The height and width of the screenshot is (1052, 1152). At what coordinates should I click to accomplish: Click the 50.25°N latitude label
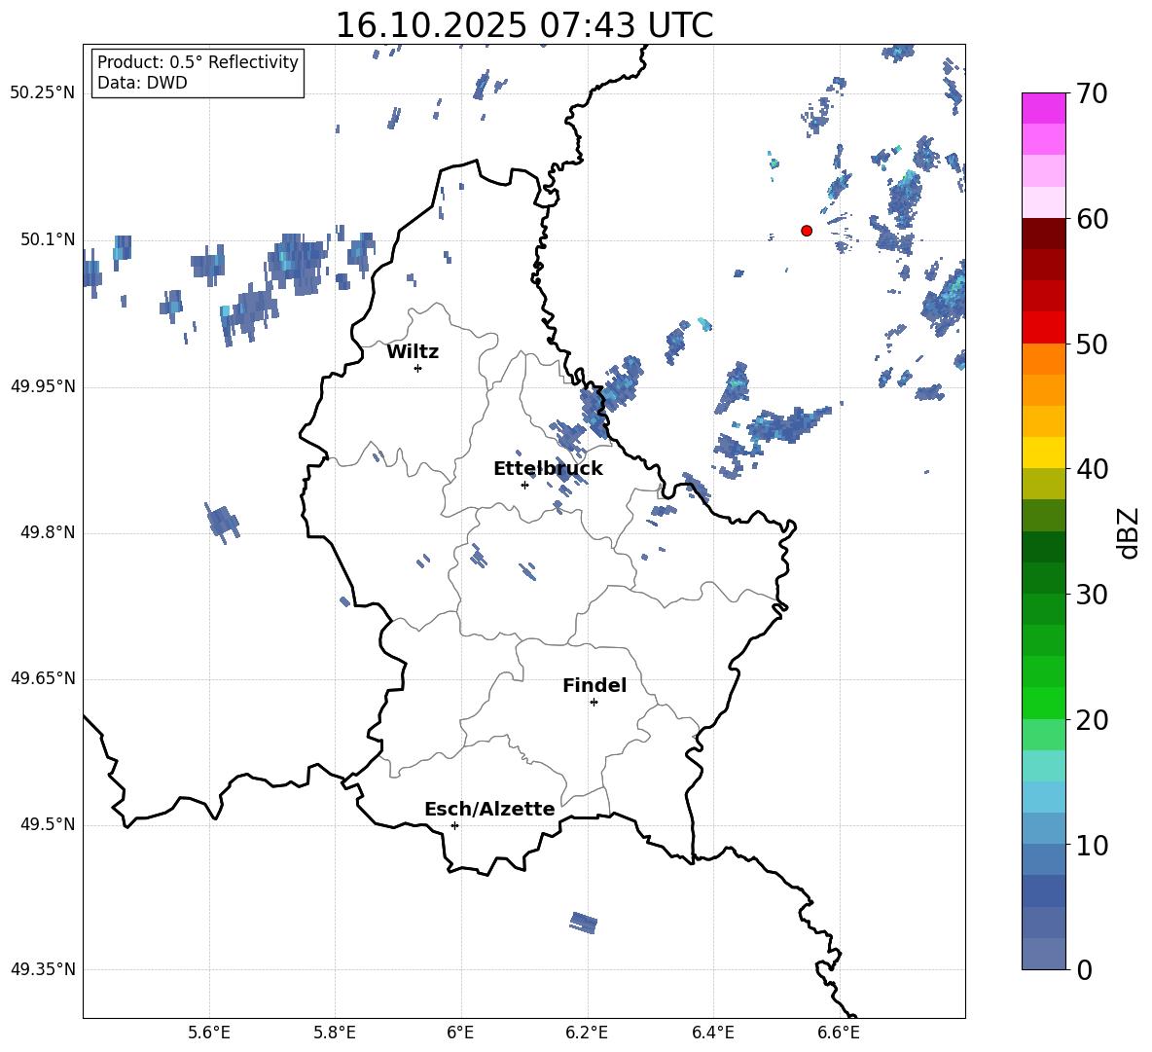click(43, 93)
